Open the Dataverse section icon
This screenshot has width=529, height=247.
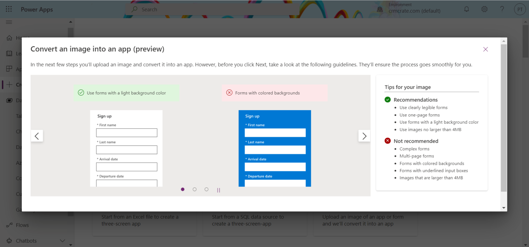coord(9,100)
